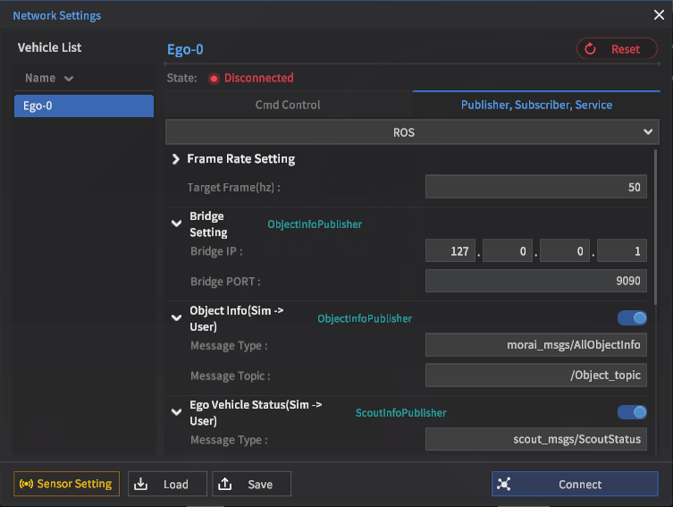This screenshot has width=673, height=507.
Task: Sort the vehicle list by Name
Action: (49, 78)
